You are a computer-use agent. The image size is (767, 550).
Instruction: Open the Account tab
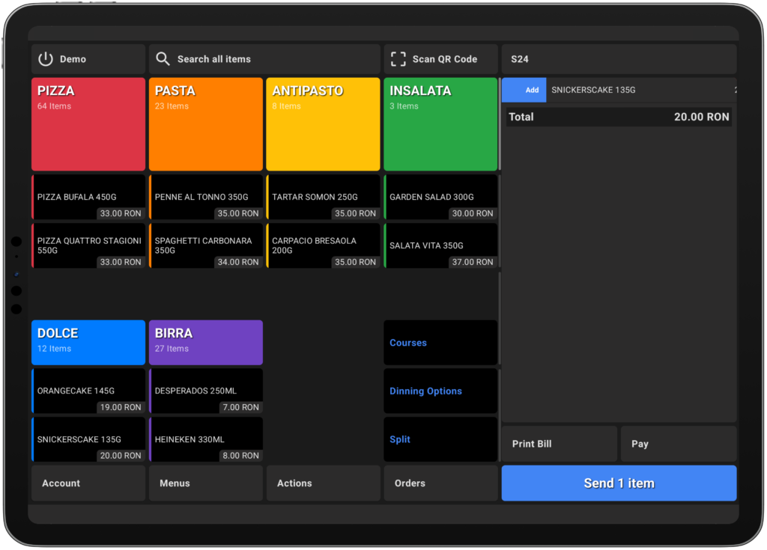(x=88, y=483)
